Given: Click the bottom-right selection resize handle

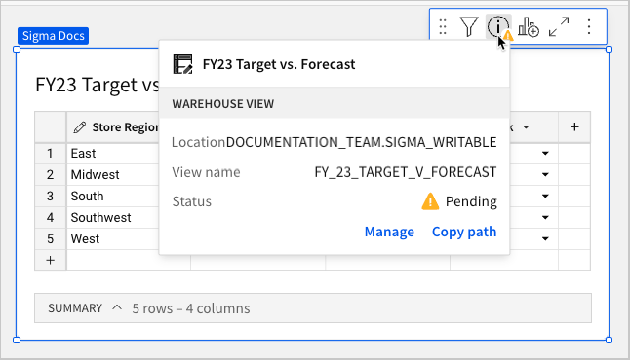Looking at the screenshot, I should tap(609, 340).
